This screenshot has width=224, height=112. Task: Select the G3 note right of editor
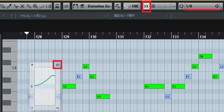point(59,97)
